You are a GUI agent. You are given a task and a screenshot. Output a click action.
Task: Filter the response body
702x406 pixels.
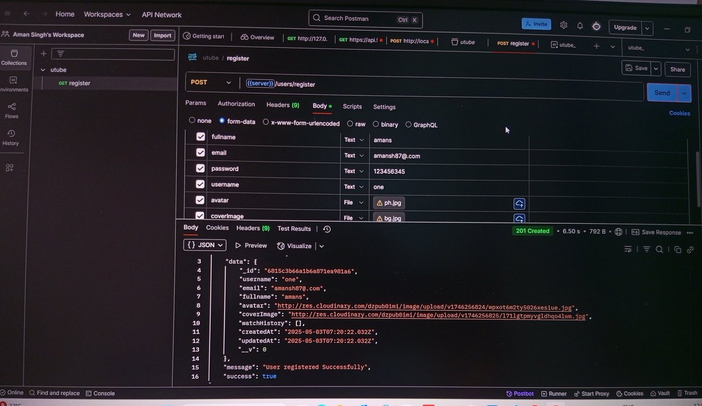click(x=646, y=249)
